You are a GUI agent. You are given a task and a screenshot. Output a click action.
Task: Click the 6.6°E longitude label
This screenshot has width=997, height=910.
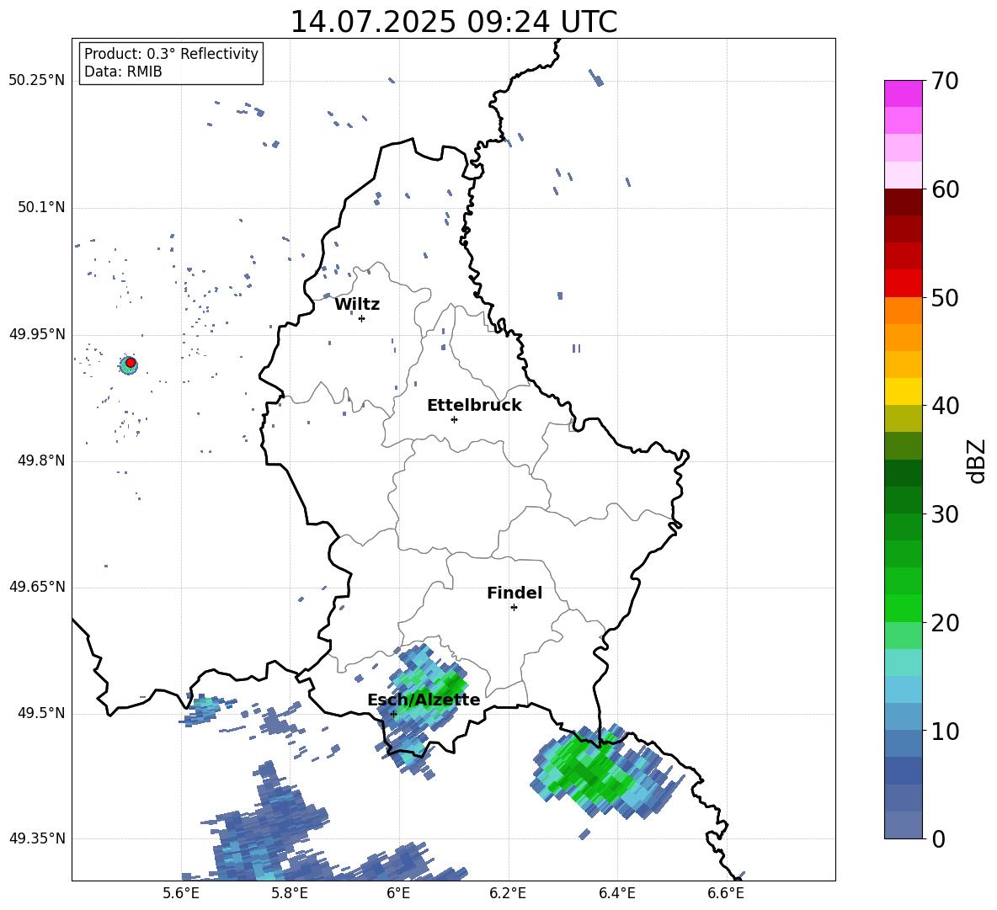pos(726,893)
